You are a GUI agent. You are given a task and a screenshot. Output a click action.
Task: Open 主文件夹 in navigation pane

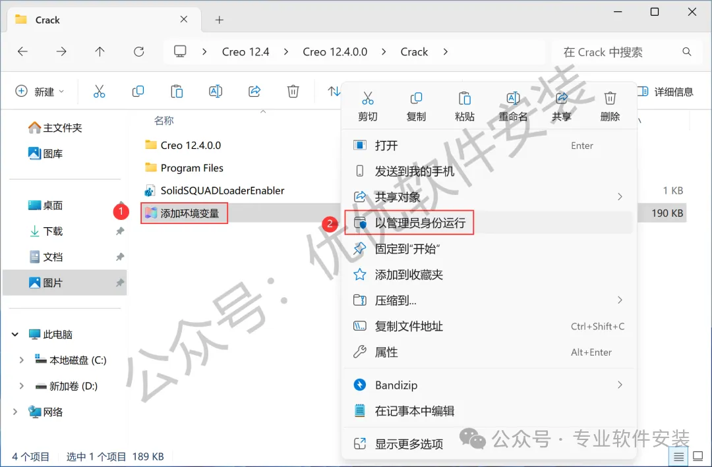55,128
